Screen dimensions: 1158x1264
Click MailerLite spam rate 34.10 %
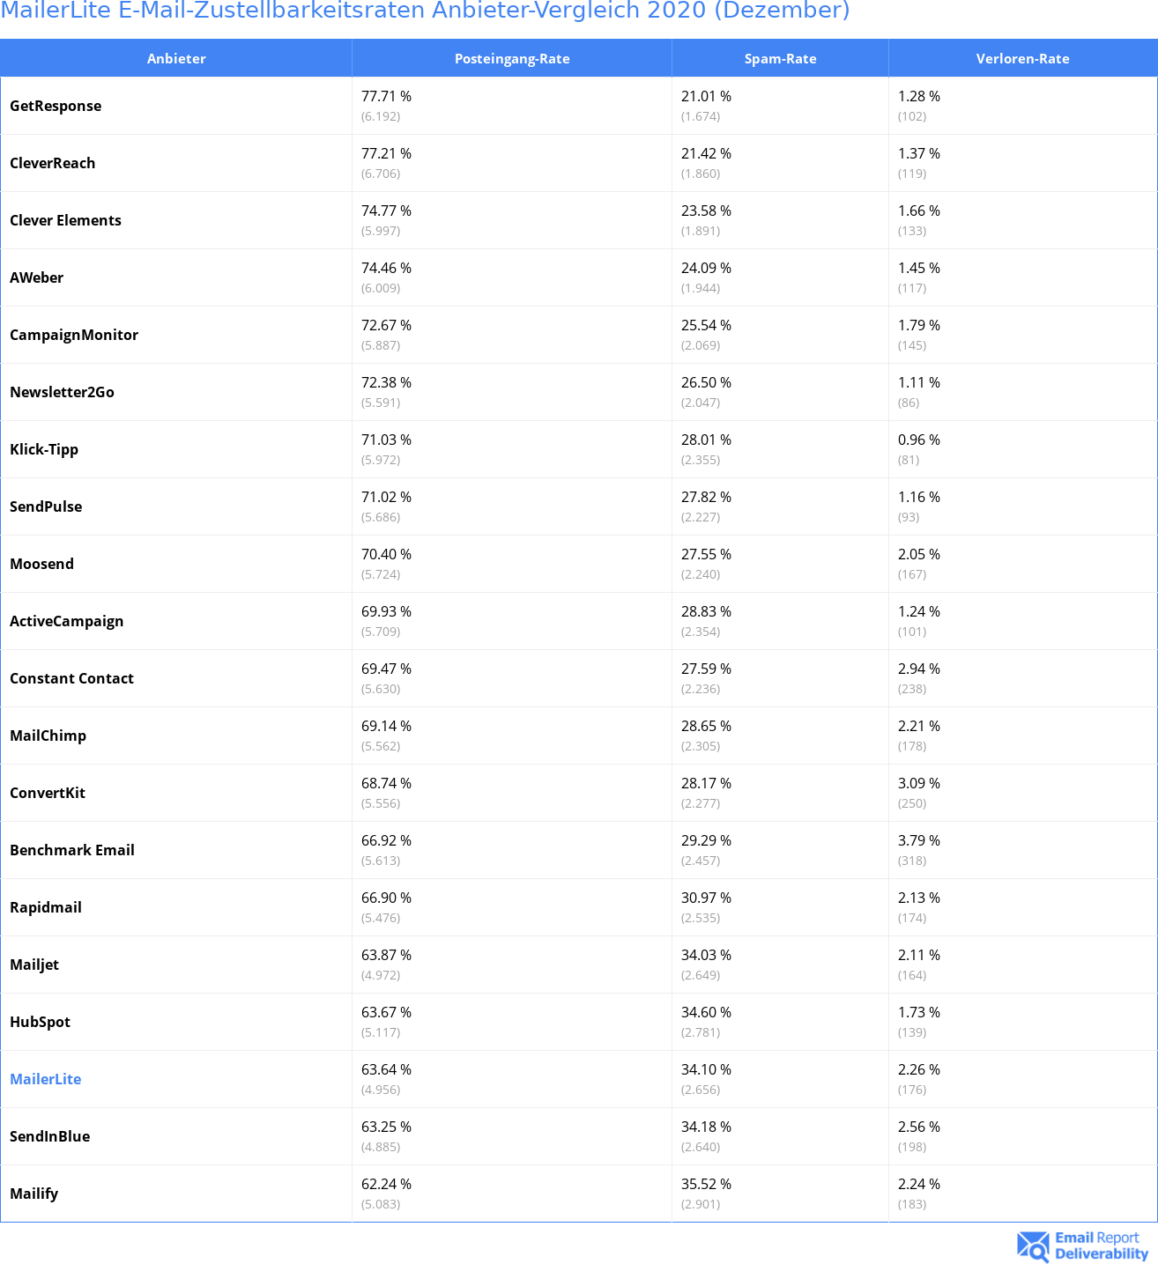coord(707,1069)
